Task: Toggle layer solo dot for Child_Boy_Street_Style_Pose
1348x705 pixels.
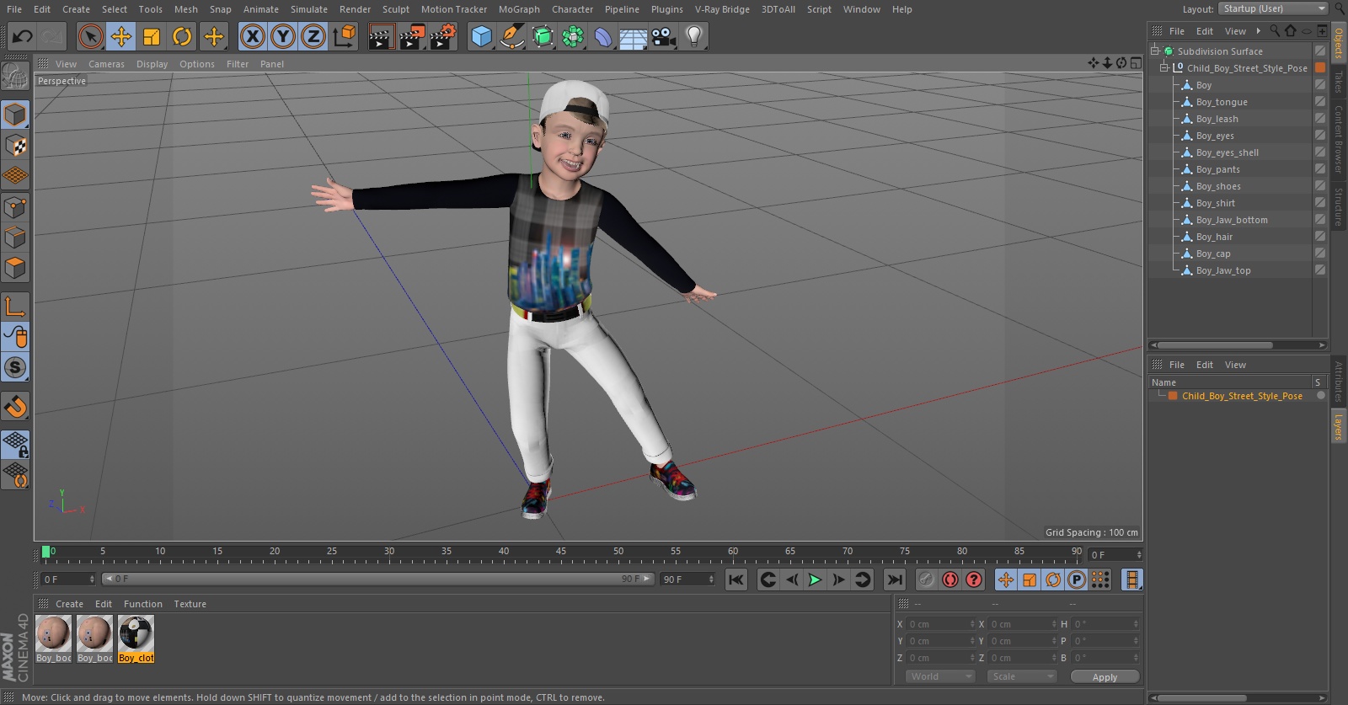Action: (1320, 396)
